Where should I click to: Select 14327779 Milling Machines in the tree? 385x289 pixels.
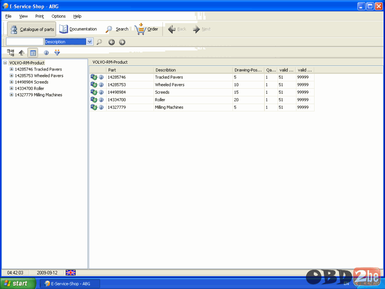point(38,95)
